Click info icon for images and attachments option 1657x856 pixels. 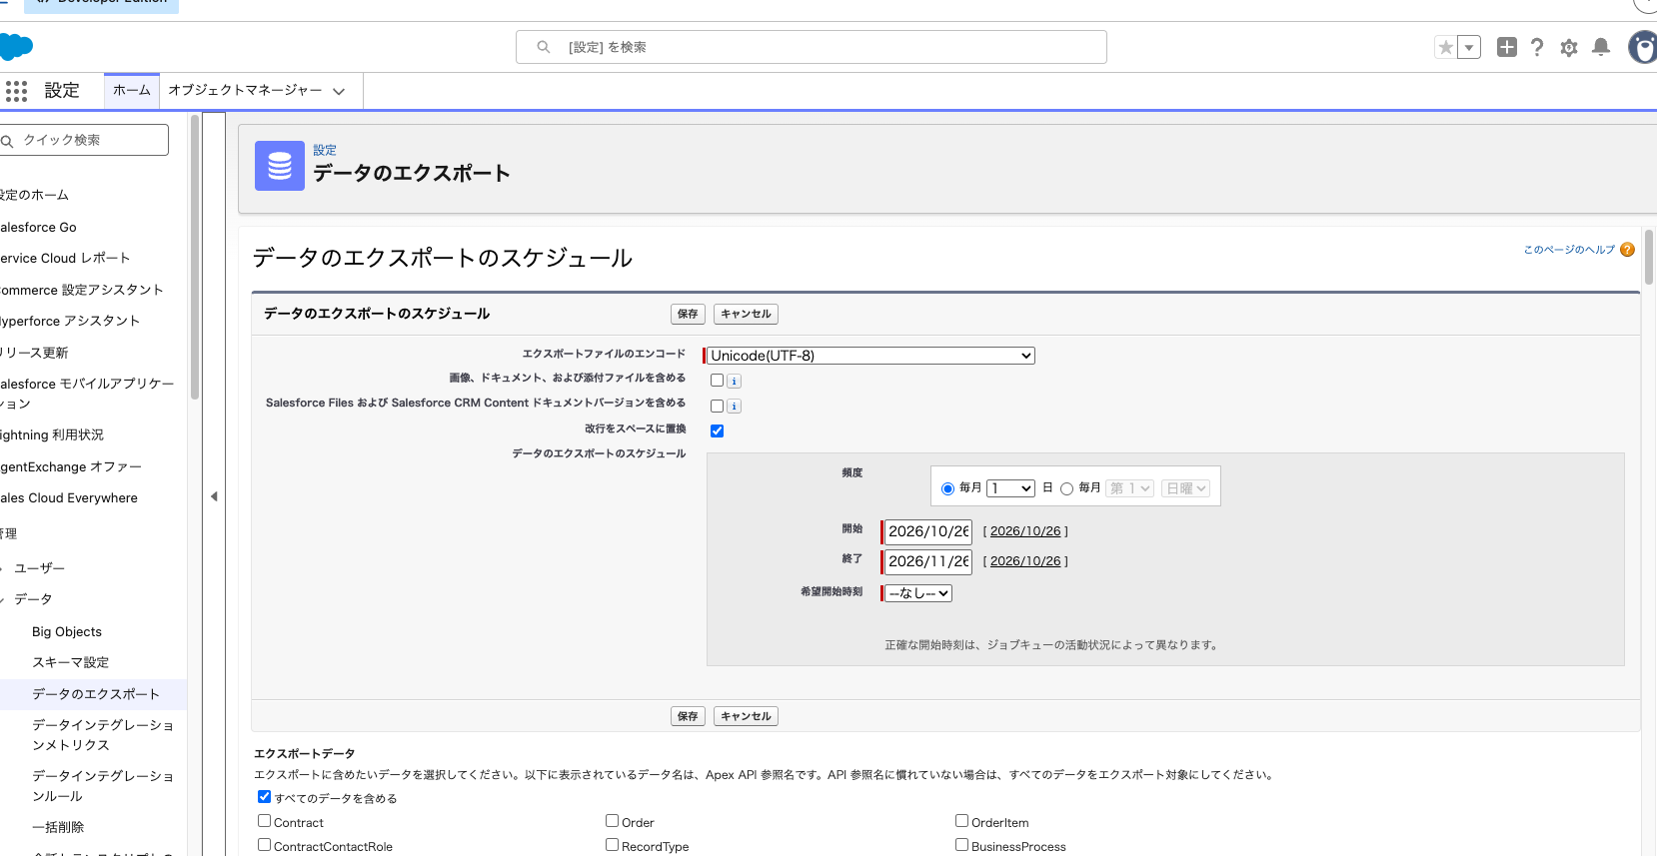coord(734,382)
